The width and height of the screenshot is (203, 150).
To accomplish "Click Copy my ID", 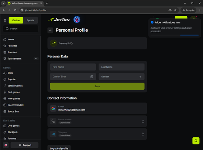I will tap(66, 43).
